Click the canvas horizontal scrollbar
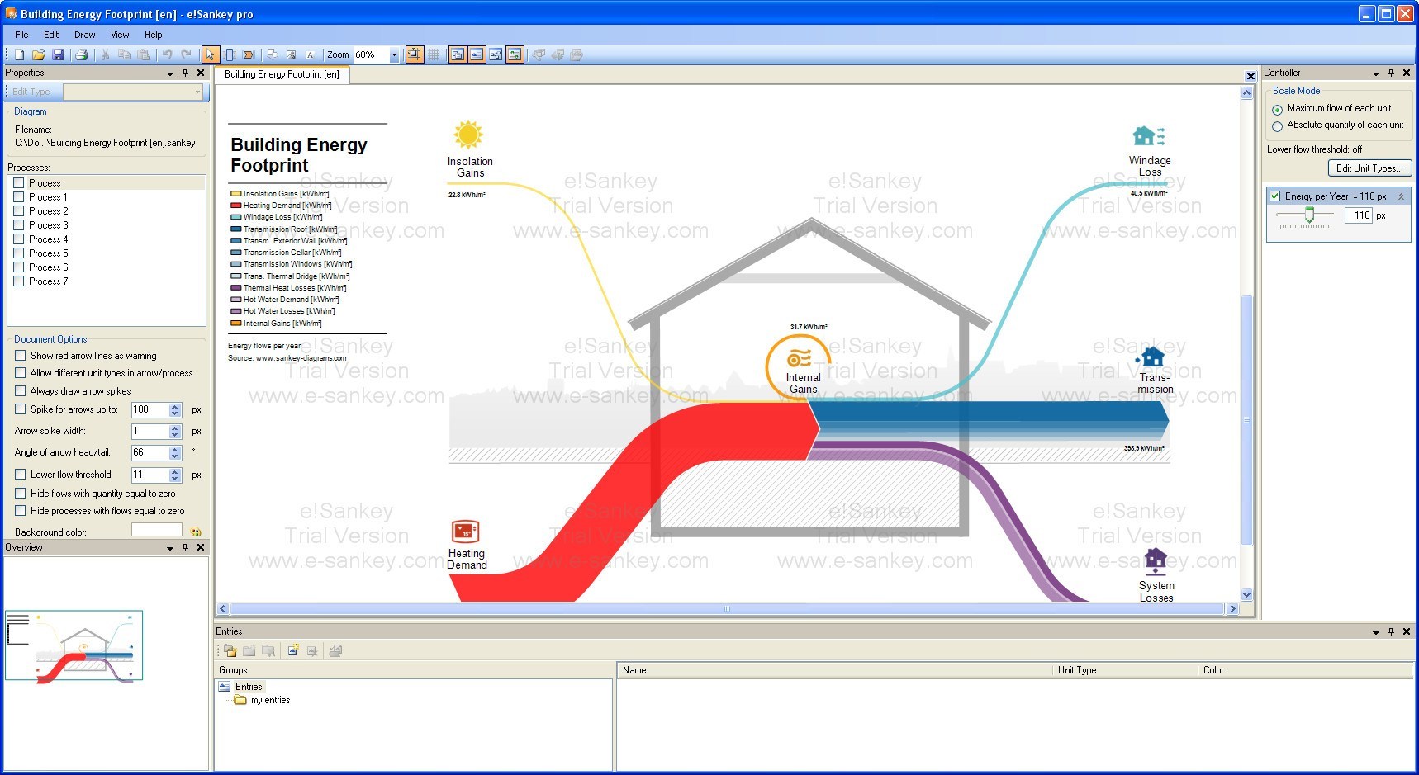1419x775 pixels. [727, 609]
